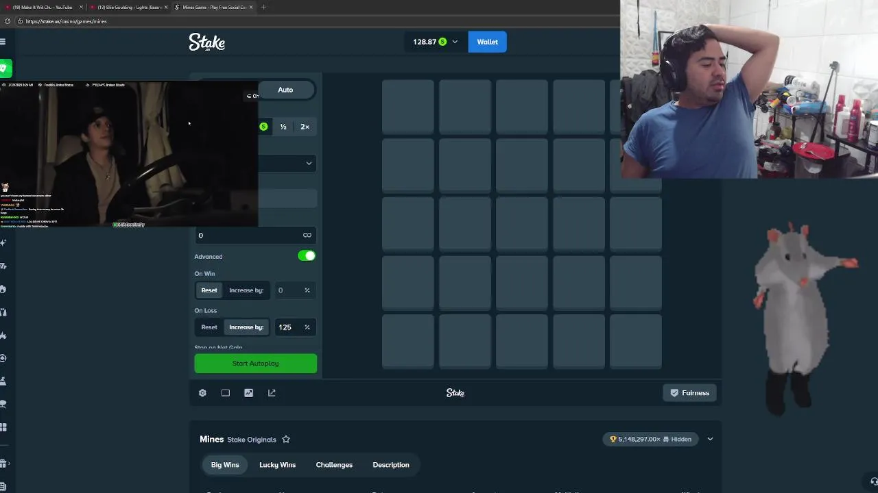Image resolution: width=878 pixels, height=493 pixels.
Task: Click the roulette wheel icon in sidebar
Action: click(x=3, y=358)
